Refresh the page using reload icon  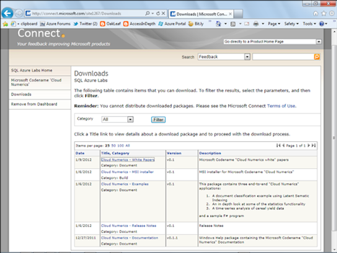point(158,13)
